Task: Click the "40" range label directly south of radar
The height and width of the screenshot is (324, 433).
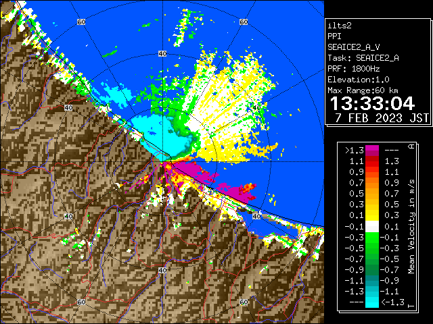Action: [x=162, y=270]
